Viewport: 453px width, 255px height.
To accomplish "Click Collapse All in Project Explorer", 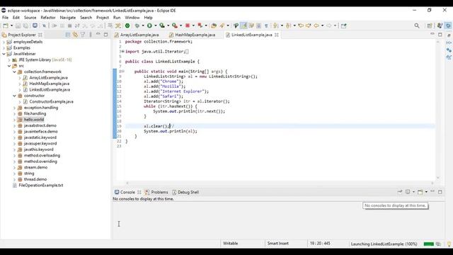I will [68, 35].
